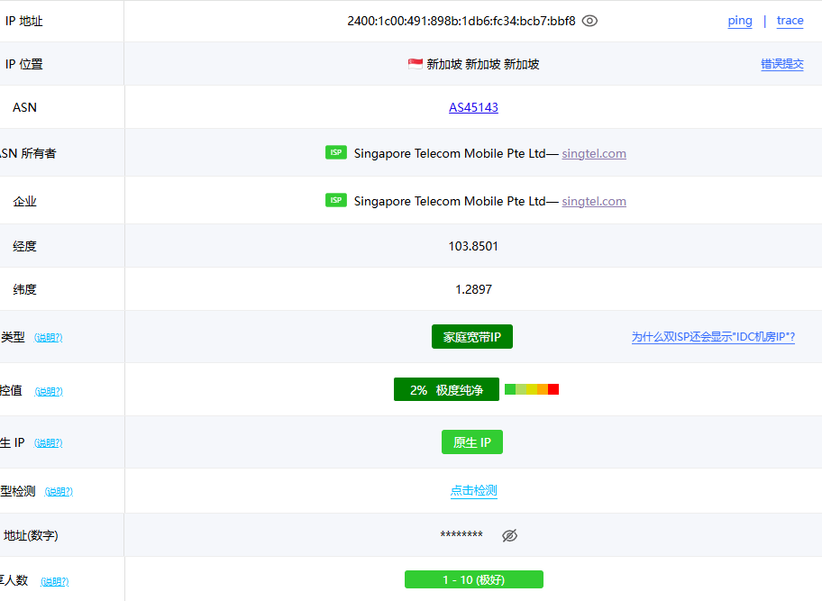Screen dimensions: 822x601
Task: Open singtel.com link in ASN 所有者 row
Action: [594, 153]
